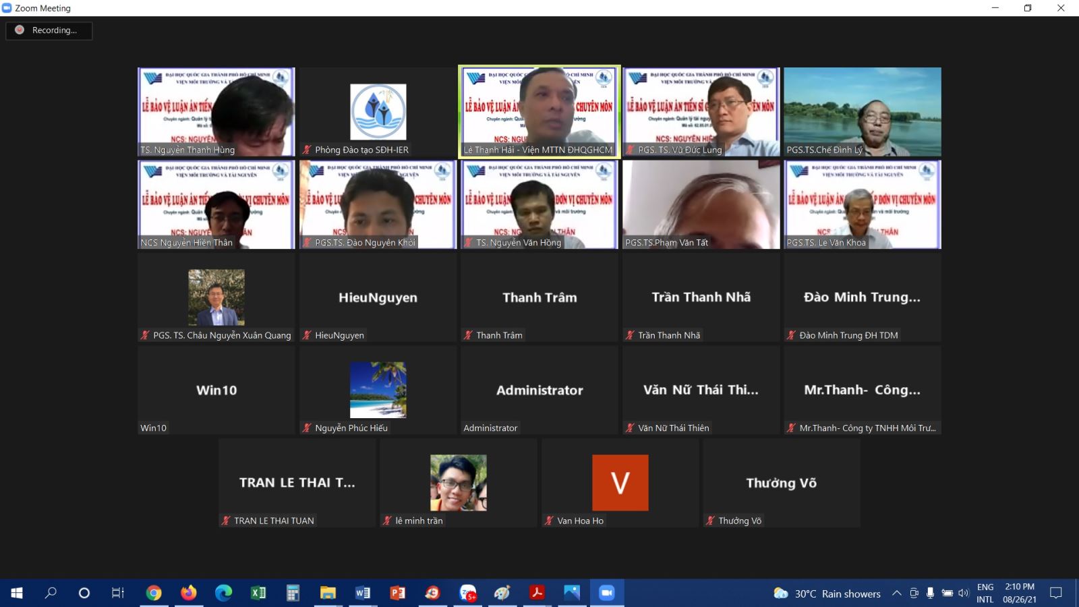This screenshot has height=607, width=1079.
Task: Click the Recording indicator
Action: point(49,30)
